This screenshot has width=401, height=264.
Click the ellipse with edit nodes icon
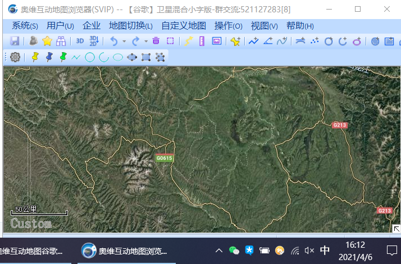pos(132,57)
